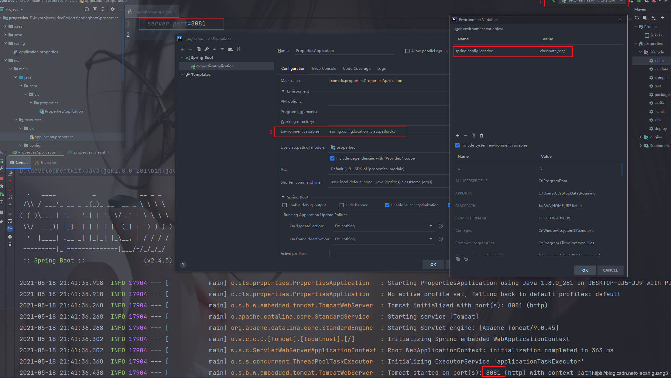Screen dimensions: 671x379
Task: Clear console with the eraser icon
Action: click(10, 174)
